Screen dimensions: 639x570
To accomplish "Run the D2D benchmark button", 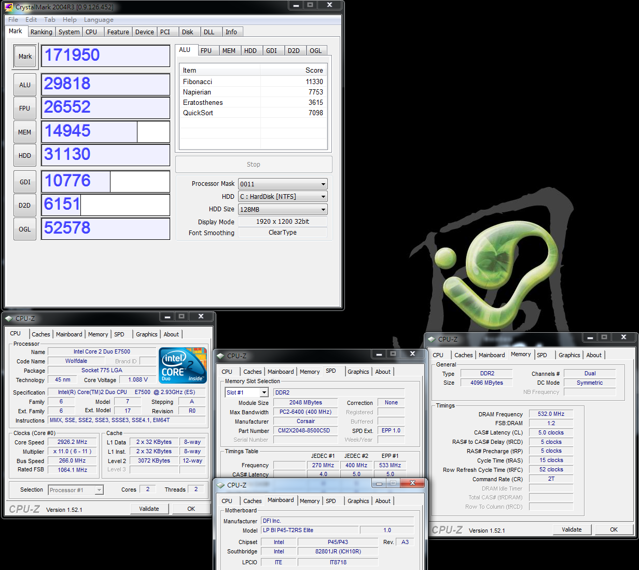I will [25, 206].
